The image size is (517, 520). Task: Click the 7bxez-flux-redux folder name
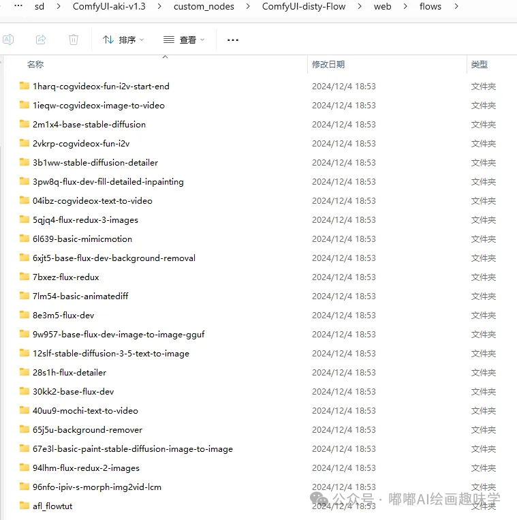click(x=65, y=277)
